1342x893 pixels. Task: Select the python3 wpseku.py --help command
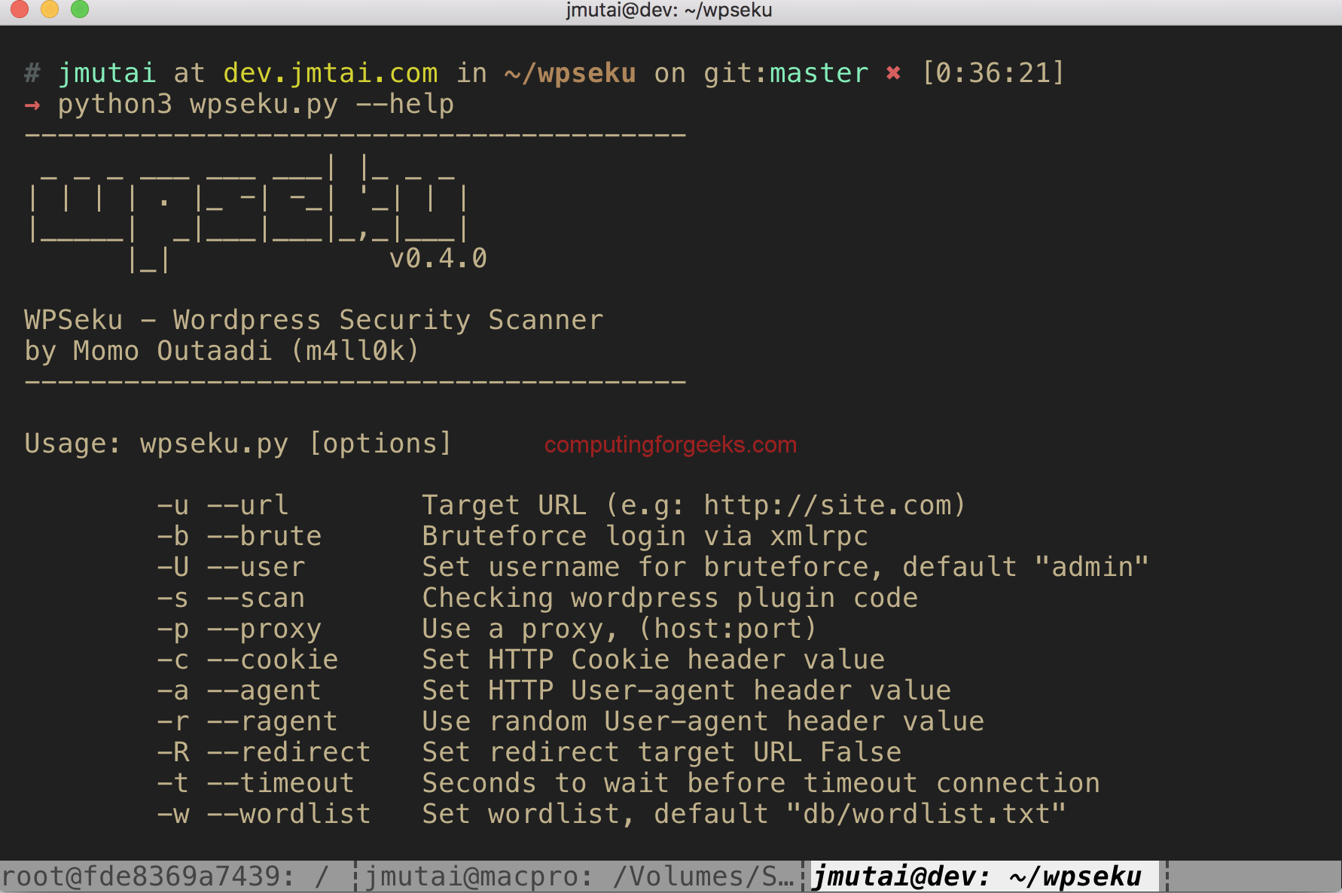pos(256,105)
